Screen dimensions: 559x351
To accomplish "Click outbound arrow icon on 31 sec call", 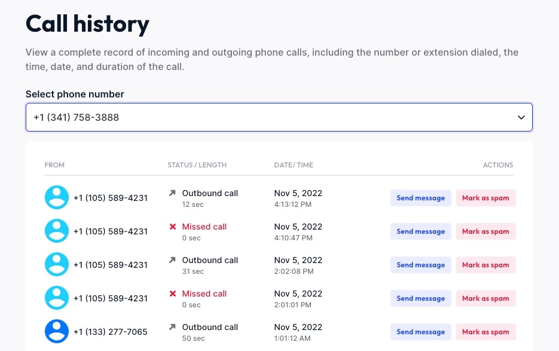I will coord(173,260).
